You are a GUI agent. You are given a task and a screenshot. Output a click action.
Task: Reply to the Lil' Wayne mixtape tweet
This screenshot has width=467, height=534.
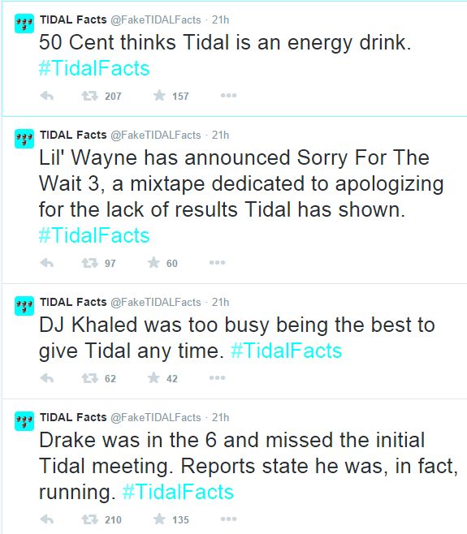click(x=47, y=263)
